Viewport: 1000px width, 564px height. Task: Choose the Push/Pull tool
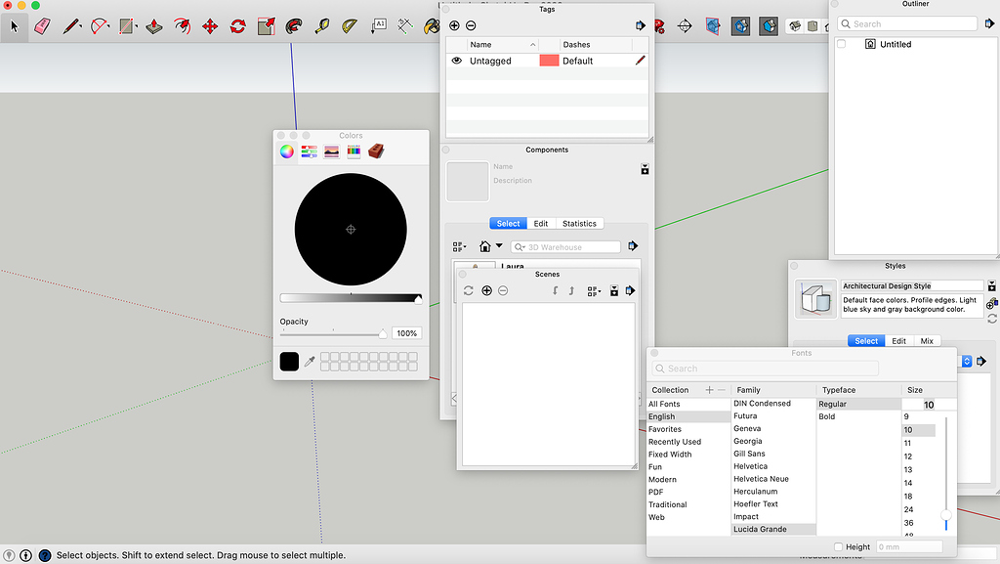153,25
